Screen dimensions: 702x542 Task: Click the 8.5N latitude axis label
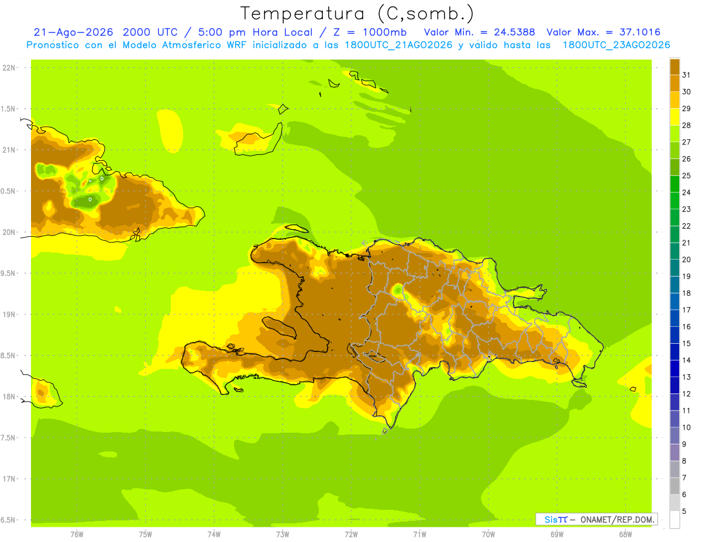(x=8, y=355)
